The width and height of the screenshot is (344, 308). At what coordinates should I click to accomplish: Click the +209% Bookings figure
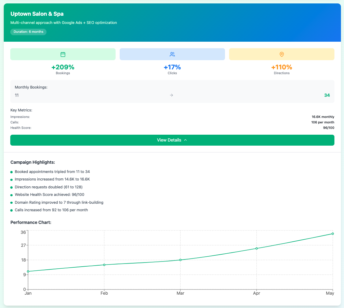pyautogui.click(x=63, y=67)
